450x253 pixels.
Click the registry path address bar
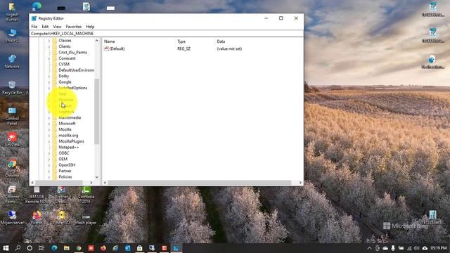click(167, 34)
